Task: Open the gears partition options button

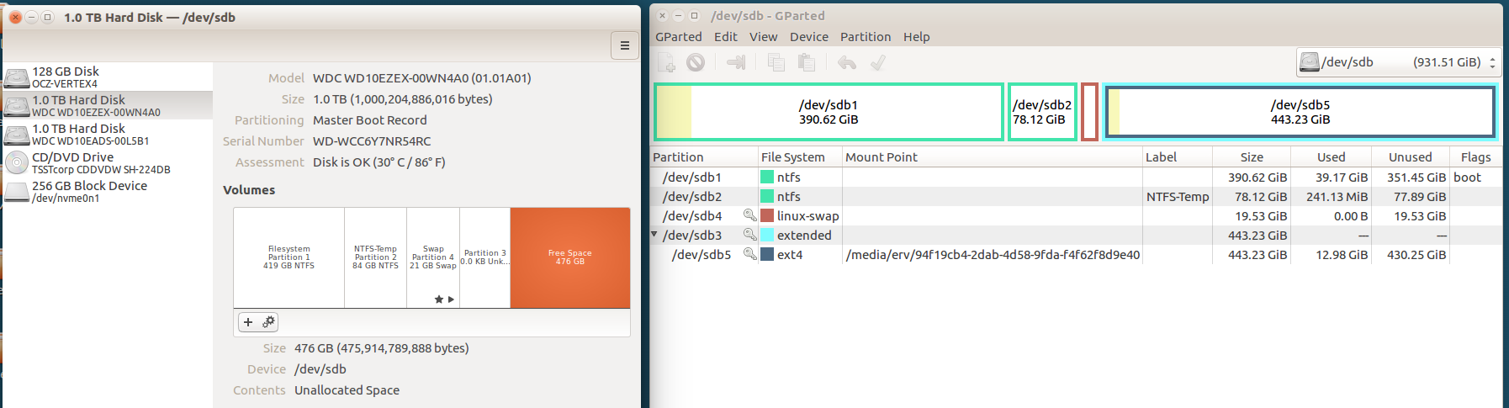Action: click(268, 322)
